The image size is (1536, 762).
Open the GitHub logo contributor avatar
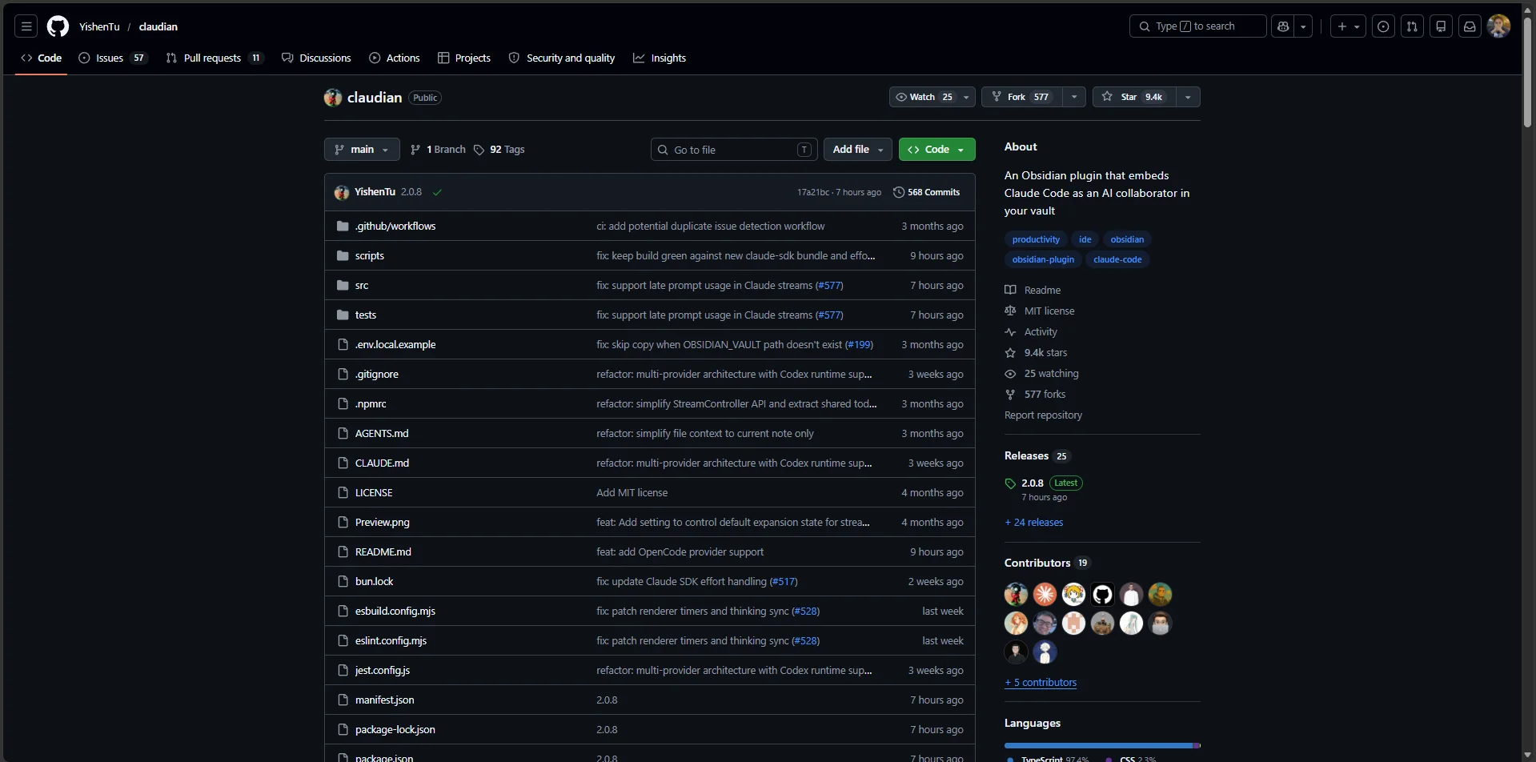[x=1102, y=594]
